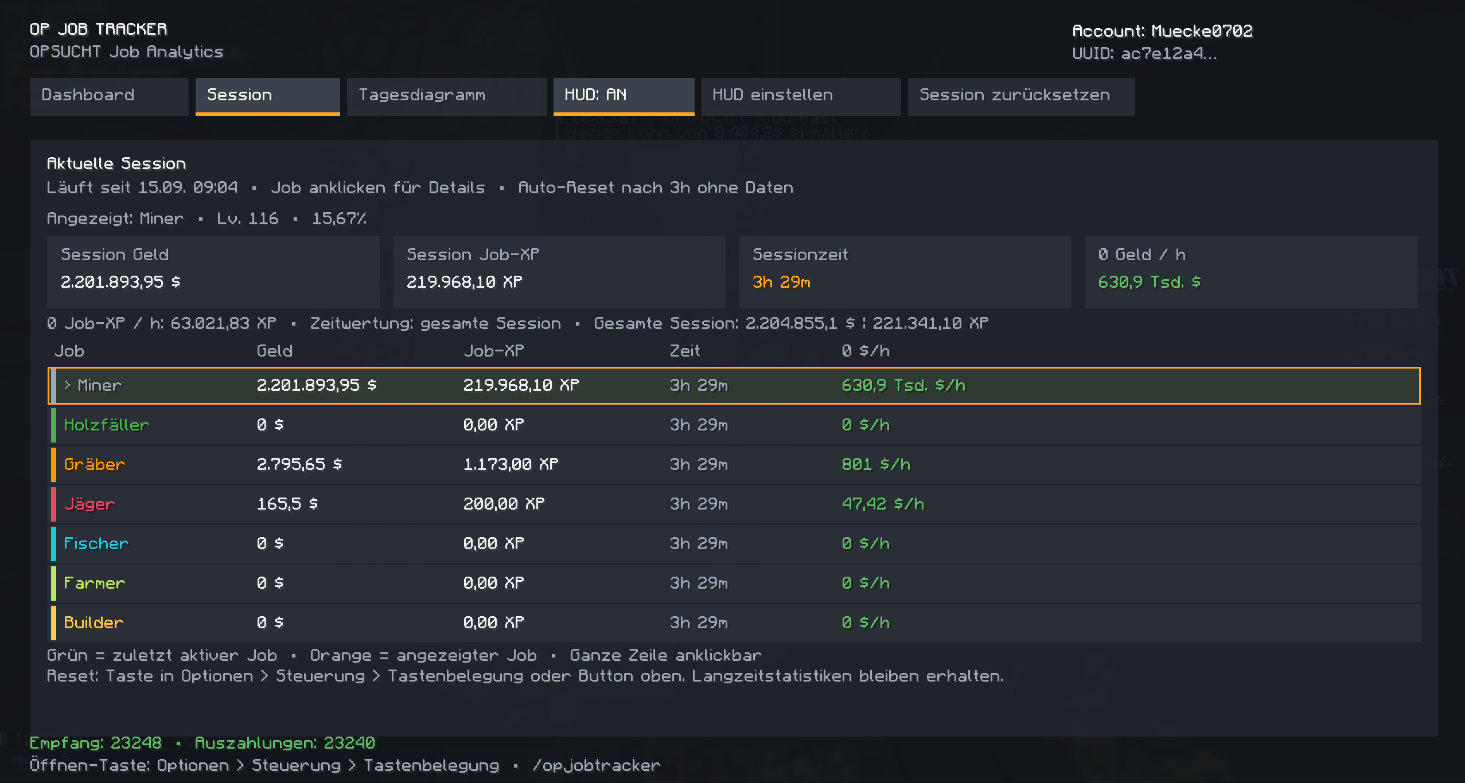Image resolution: width=1465 pixels, height=783 pixels.
Task: Click the Account: Muecke0702 label
Action: pos(1162,31)
